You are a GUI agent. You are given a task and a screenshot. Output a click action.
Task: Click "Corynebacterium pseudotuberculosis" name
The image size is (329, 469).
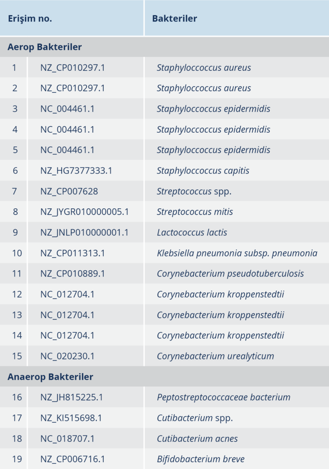tap(230, 274)
